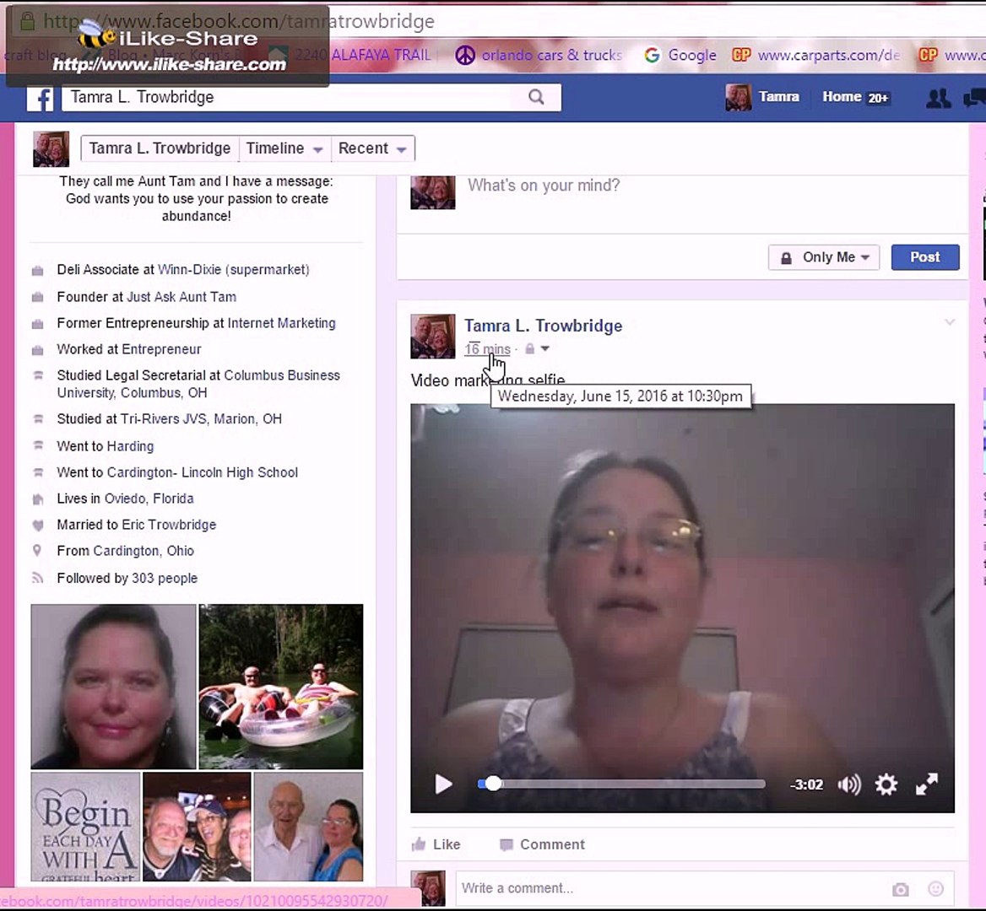Screen dimensions: 986x911
Task: Click the video progress slider handle
Action: 494,784
